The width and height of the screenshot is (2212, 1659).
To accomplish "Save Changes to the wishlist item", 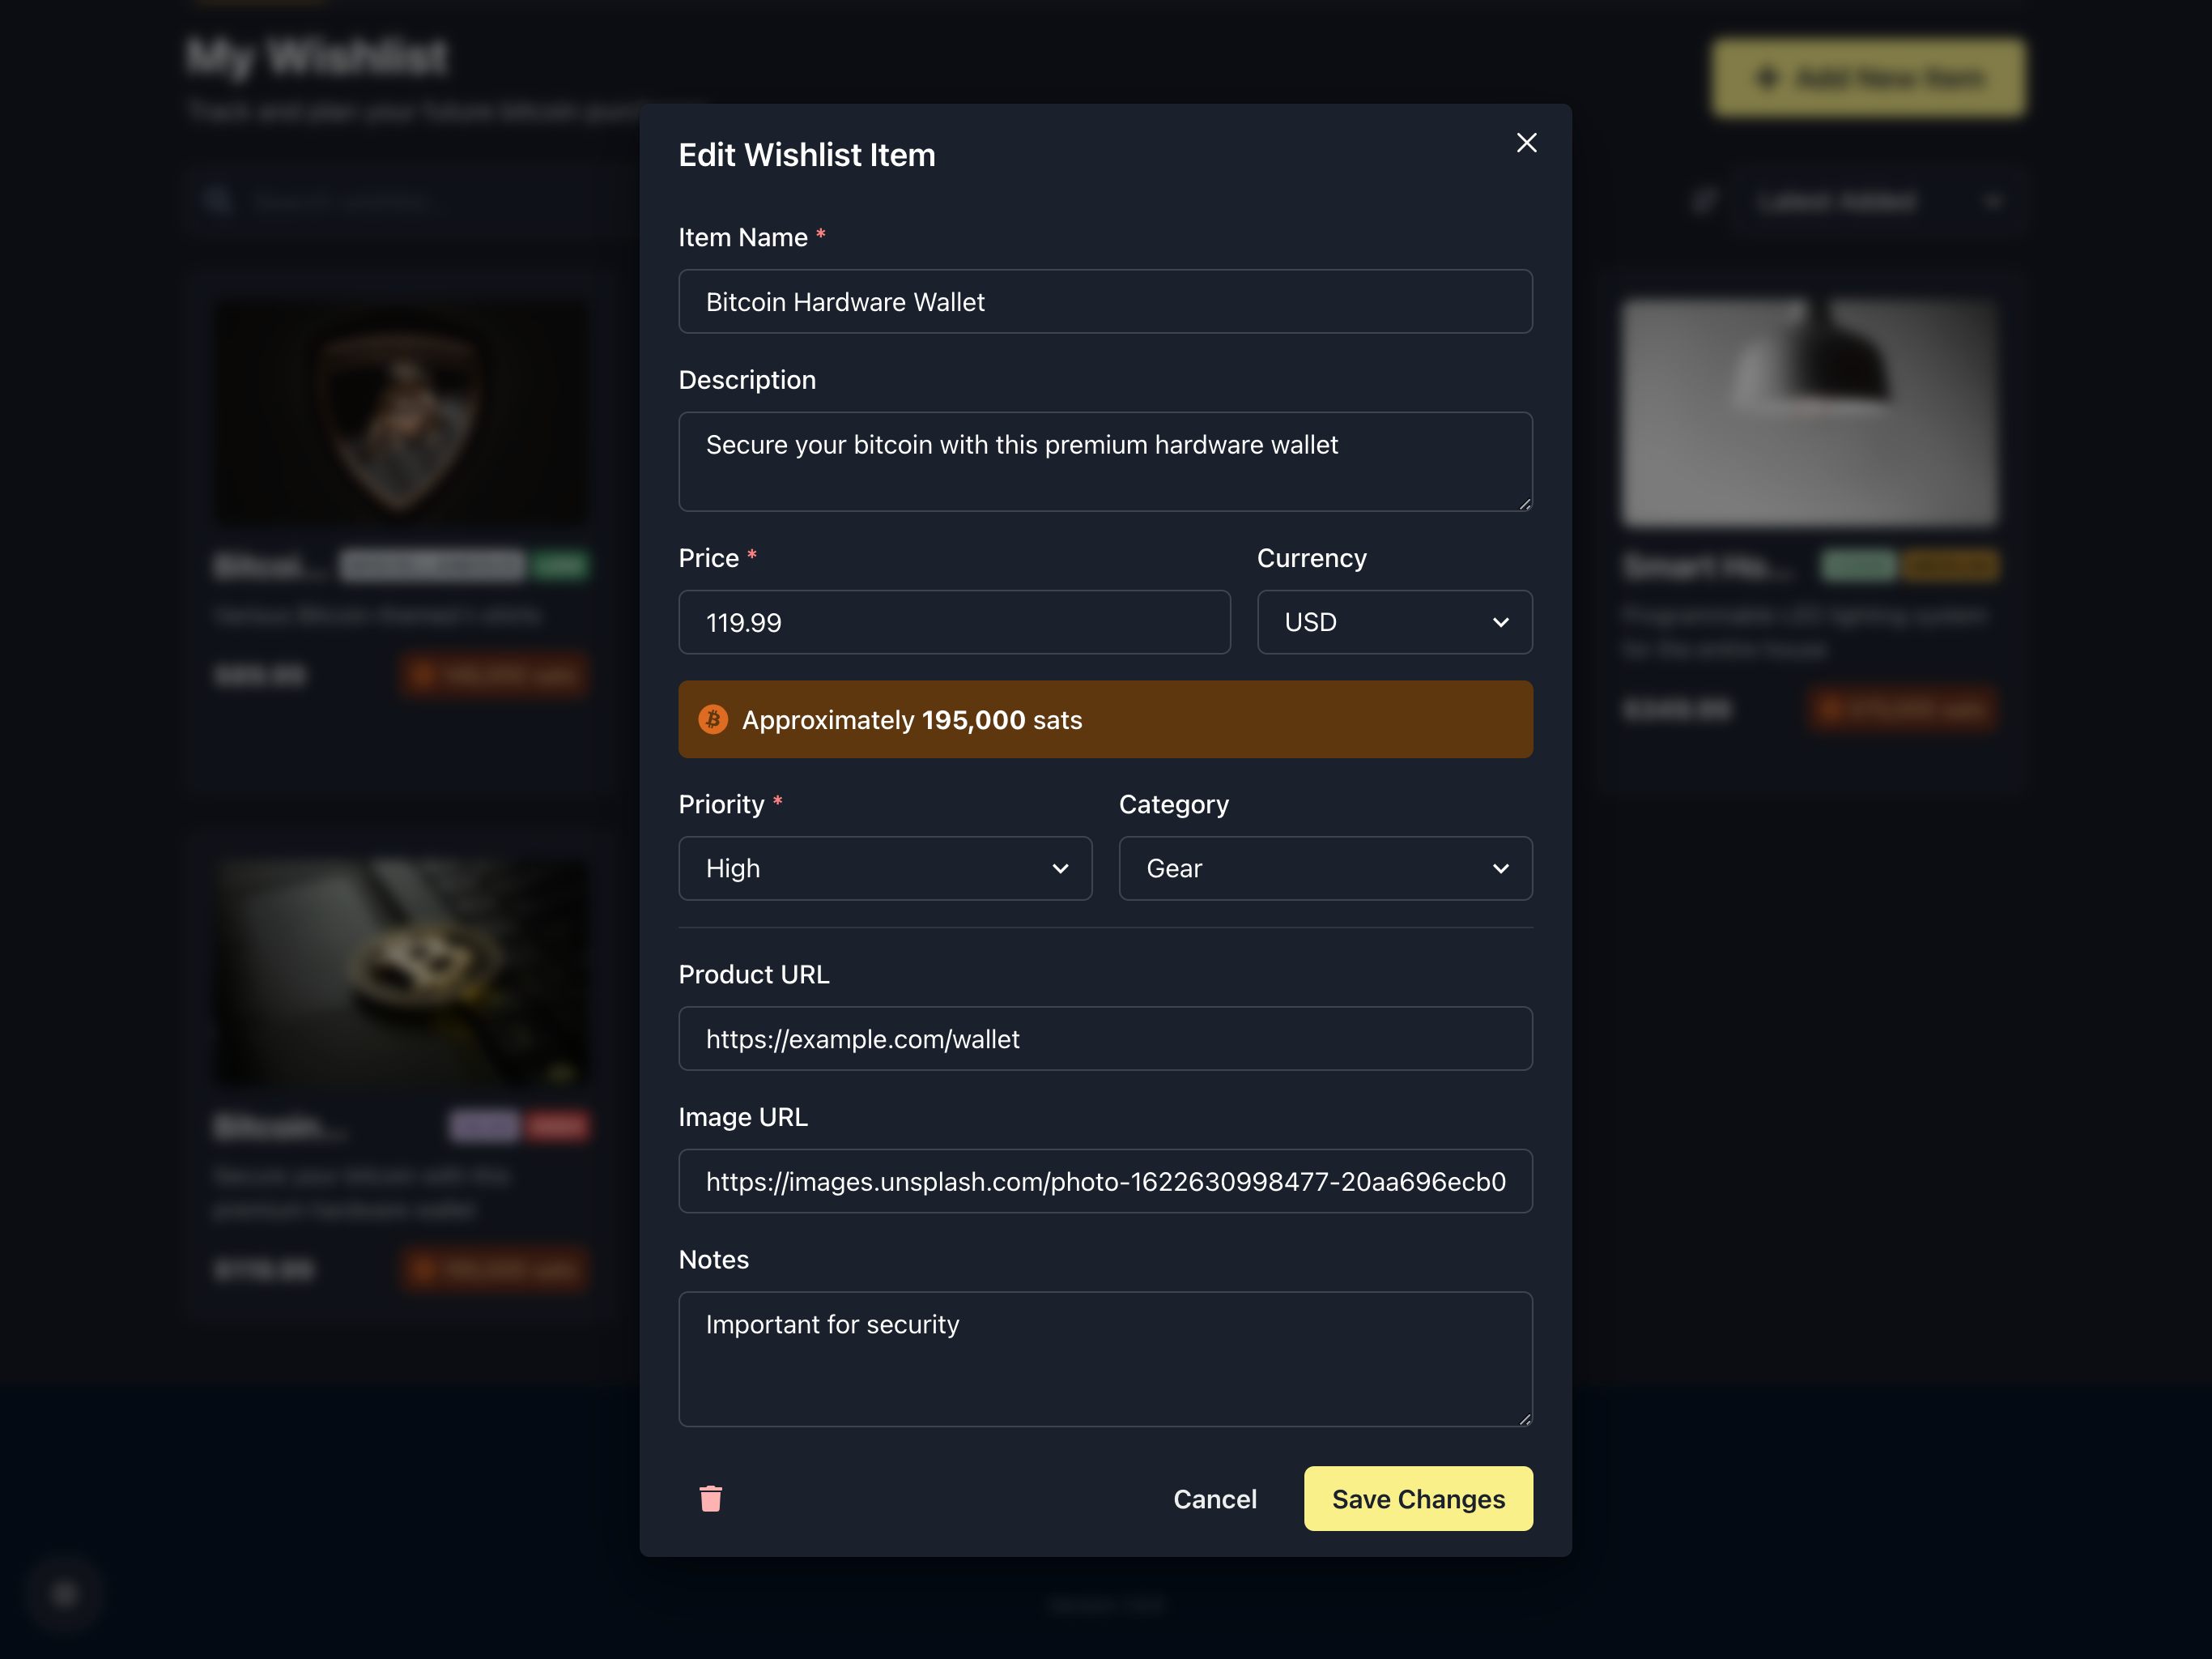I will click(x=1418, y=1498).
